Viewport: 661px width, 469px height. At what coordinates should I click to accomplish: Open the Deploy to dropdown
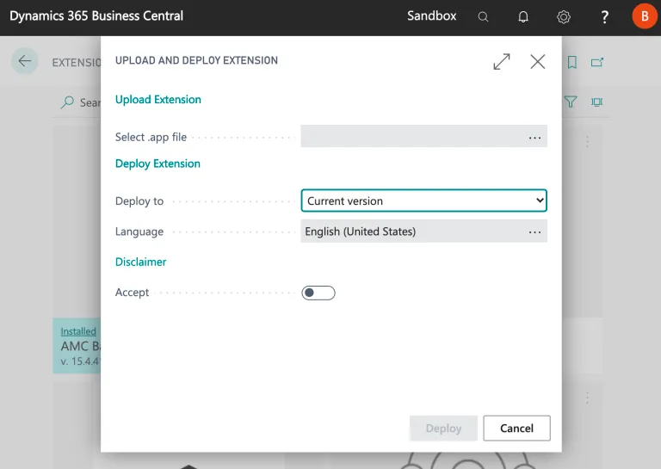(x=424, y=201)
